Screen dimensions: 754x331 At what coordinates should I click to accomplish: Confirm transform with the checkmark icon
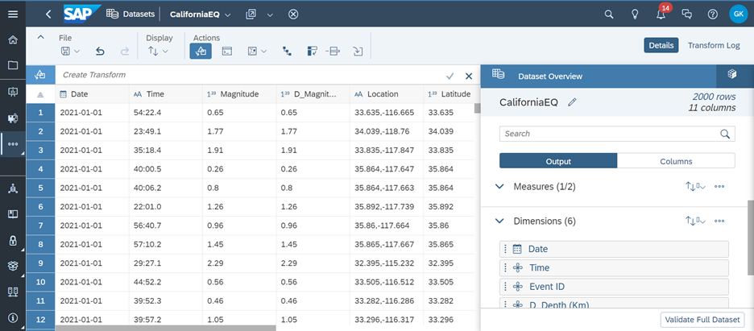[449, 75]
